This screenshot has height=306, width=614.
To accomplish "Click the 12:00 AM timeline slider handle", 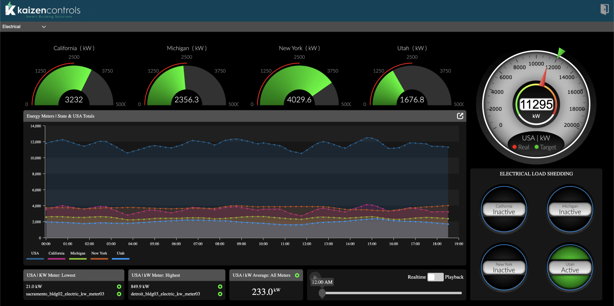I will 322,293.
